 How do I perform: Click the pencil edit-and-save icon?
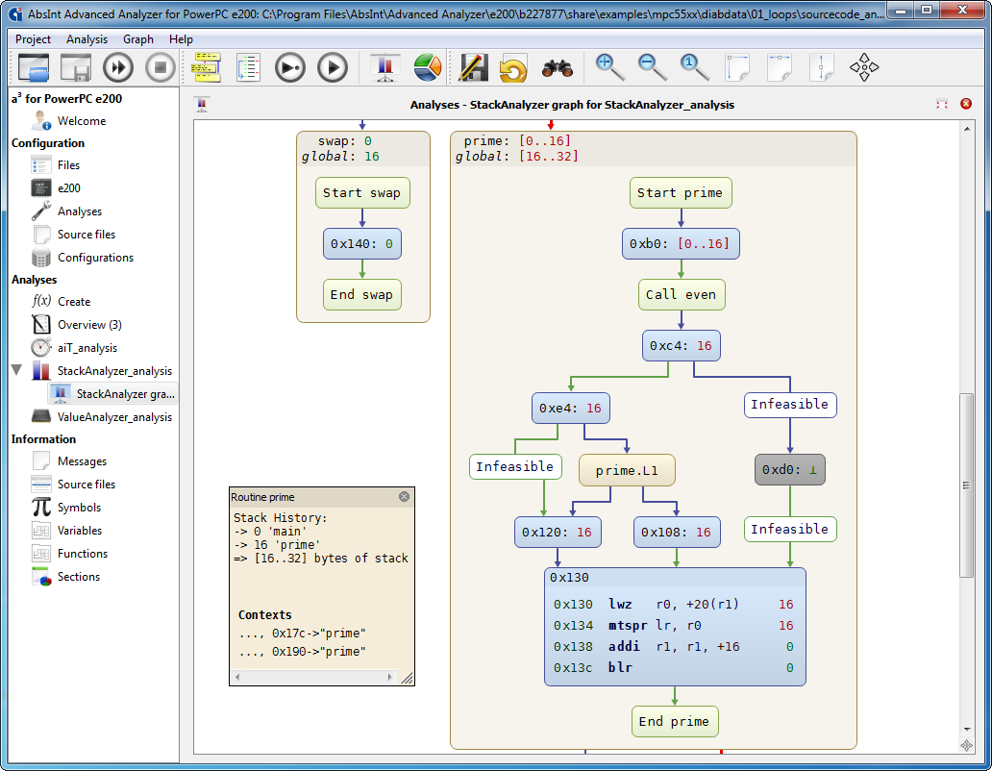tap(473, 67)
